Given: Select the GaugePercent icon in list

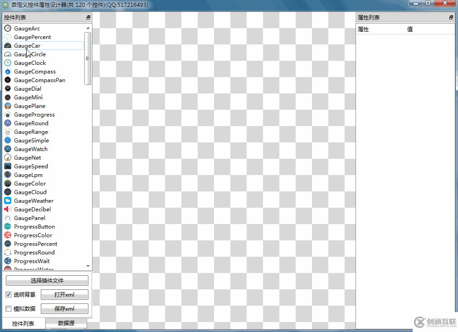Looking at the screenshot, I should point(8,37).
